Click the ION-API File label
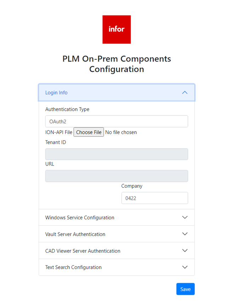The image size is (229, 304). pos(59,133)
